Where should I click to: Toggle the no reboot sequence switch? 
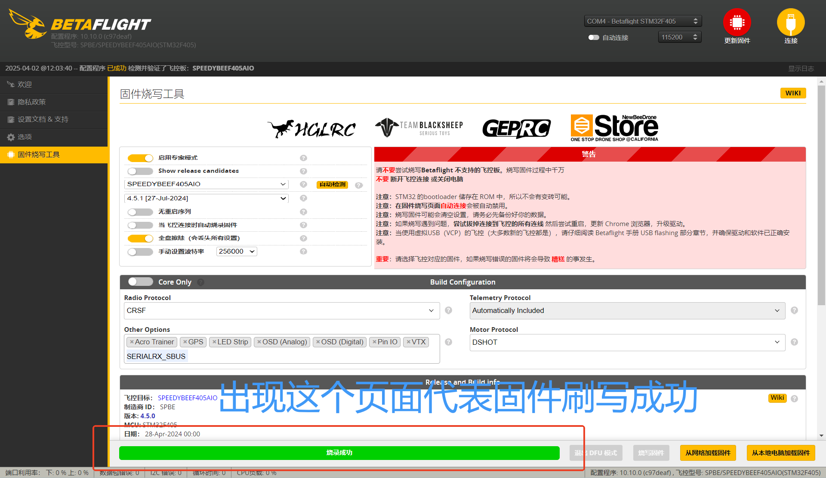[x=140, y=212]
